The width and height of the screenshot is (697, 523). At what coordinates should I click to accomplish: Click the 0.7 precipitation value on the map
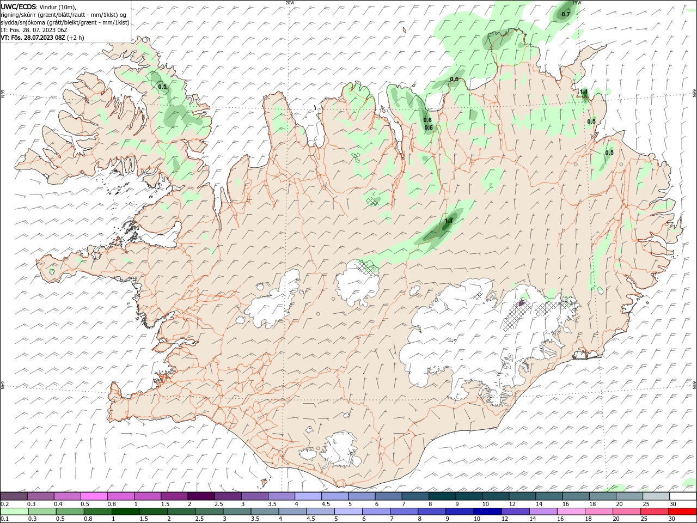pyautogui.click(x=566, y=14)
